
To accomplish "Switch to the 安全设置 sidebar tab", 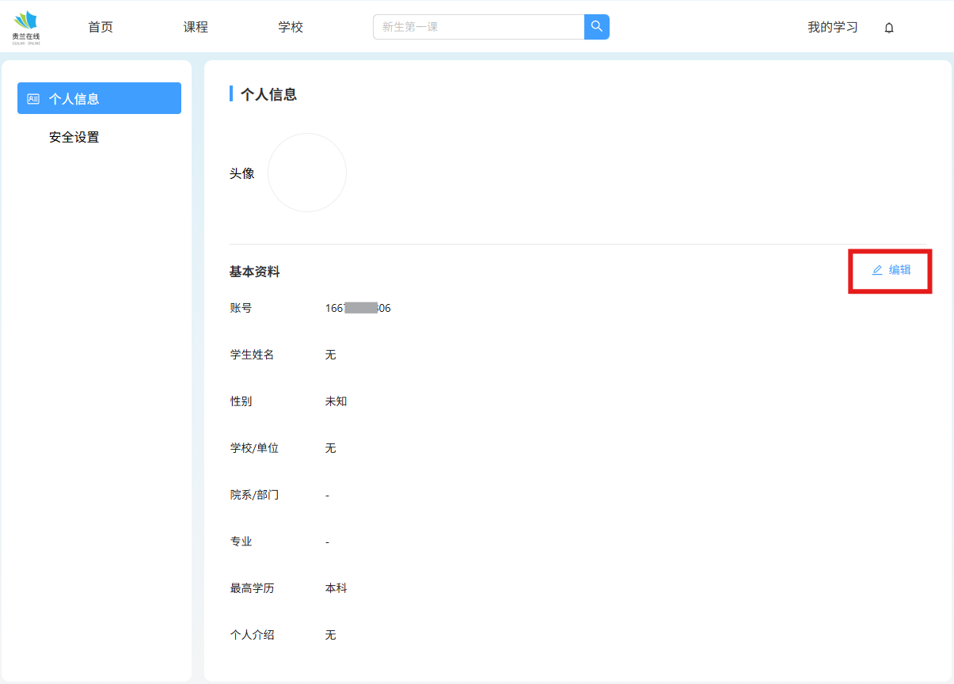I will click(x=74, y=137).
